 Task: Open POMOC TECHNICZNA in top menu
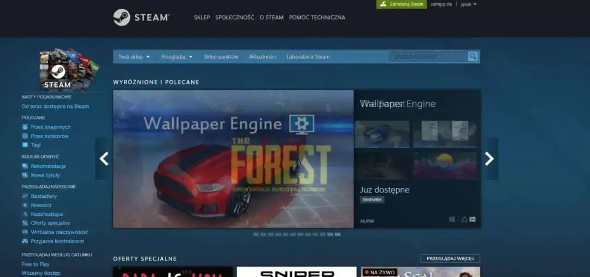[x=317, y=17]
